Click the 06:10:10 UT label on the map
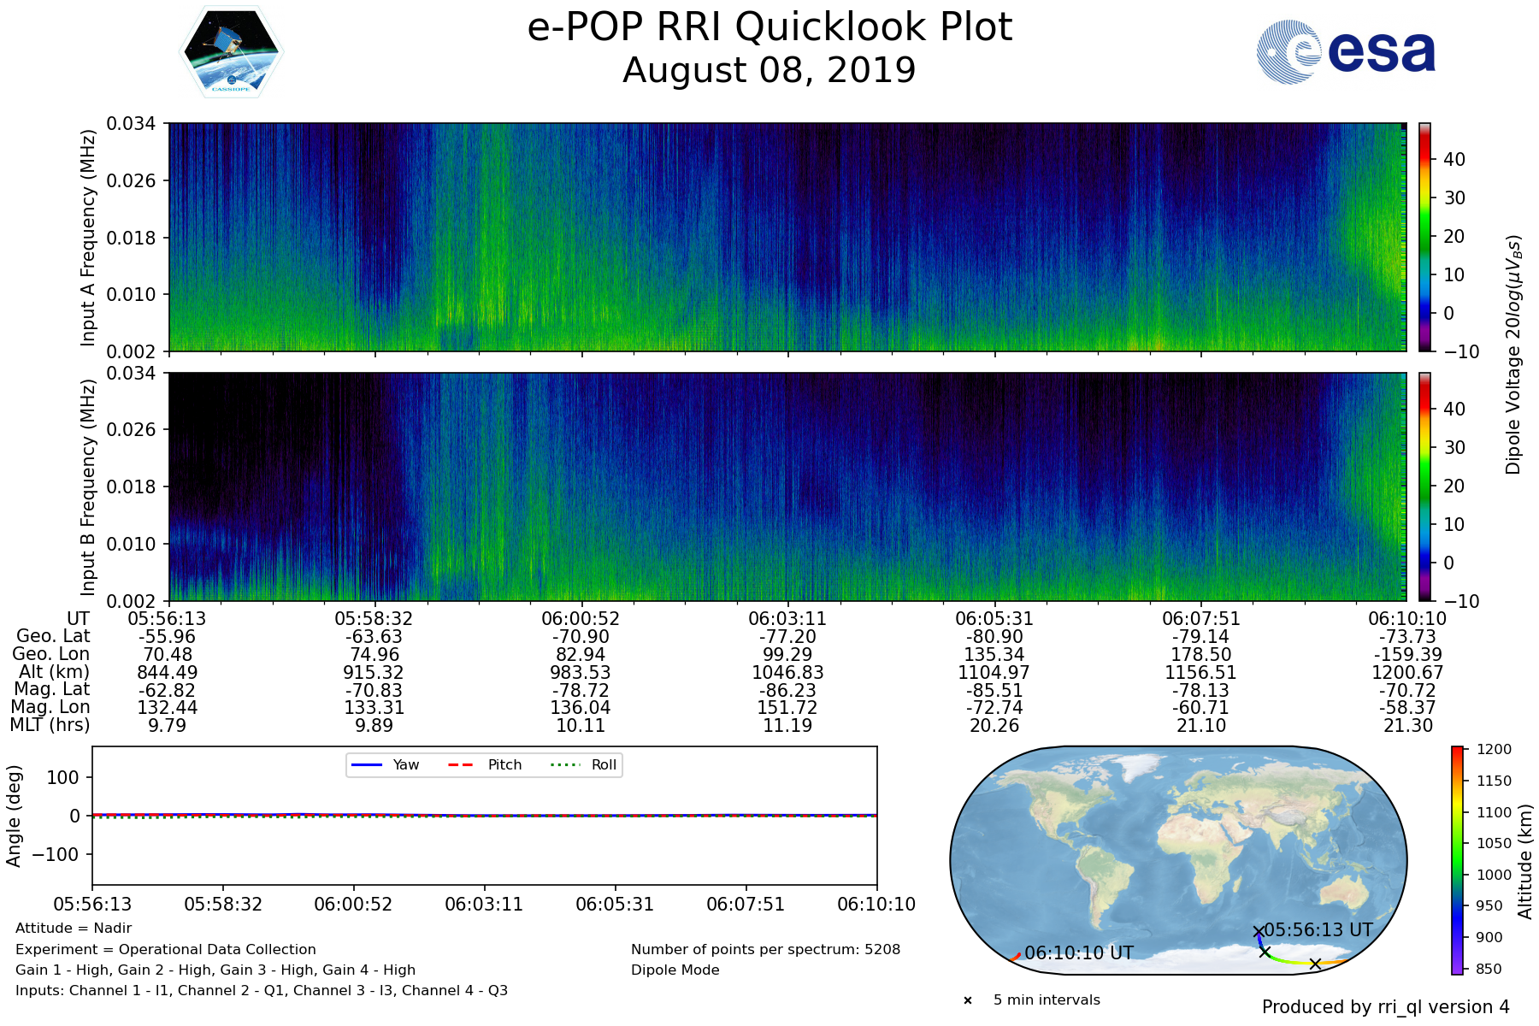 (1079, 953)
